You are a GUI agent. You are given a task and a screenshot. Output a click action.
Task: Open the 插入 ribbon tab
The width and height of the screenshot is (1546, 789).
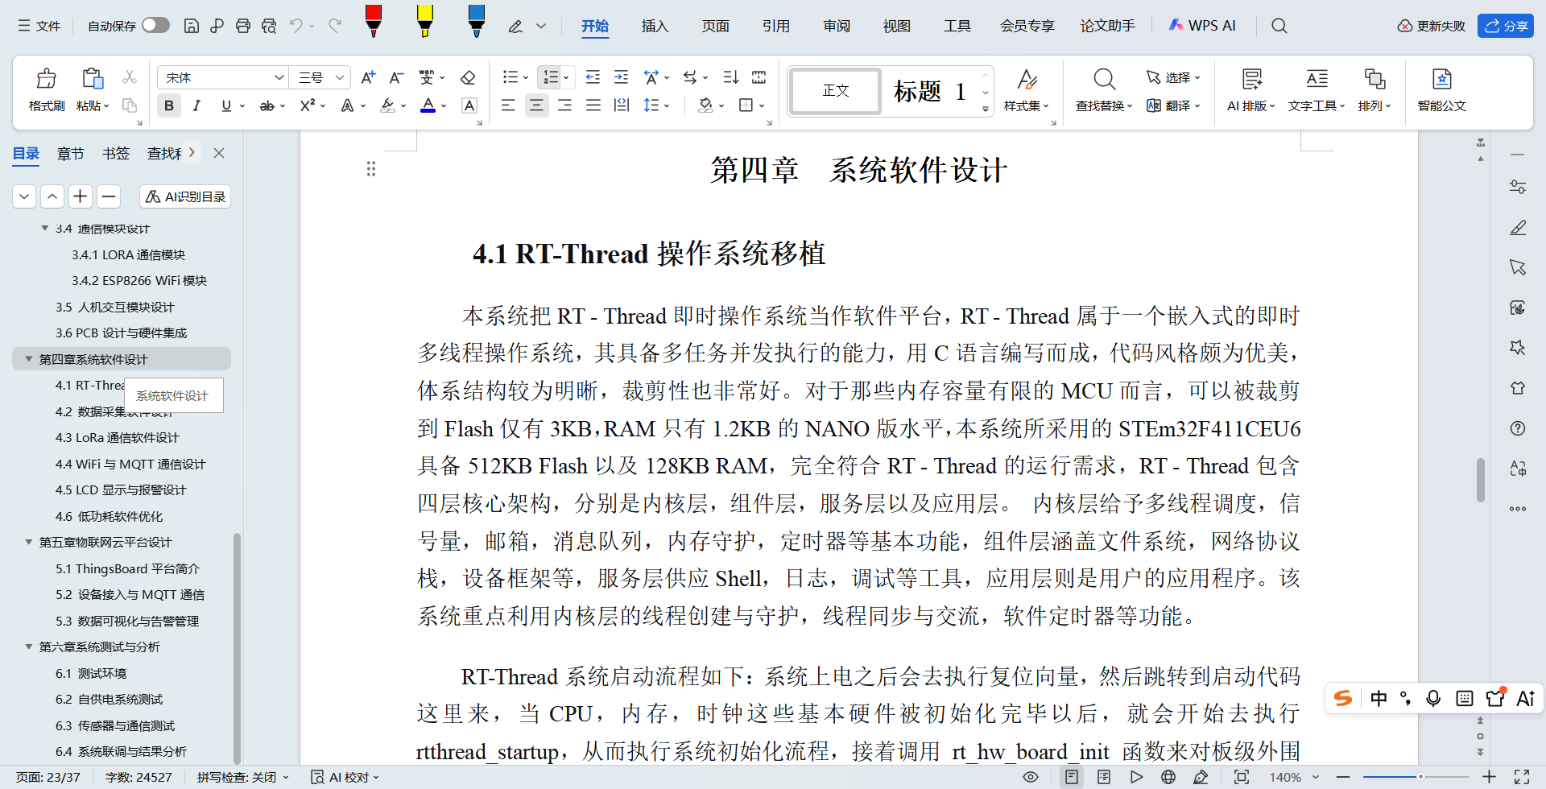tap(655, 26)
